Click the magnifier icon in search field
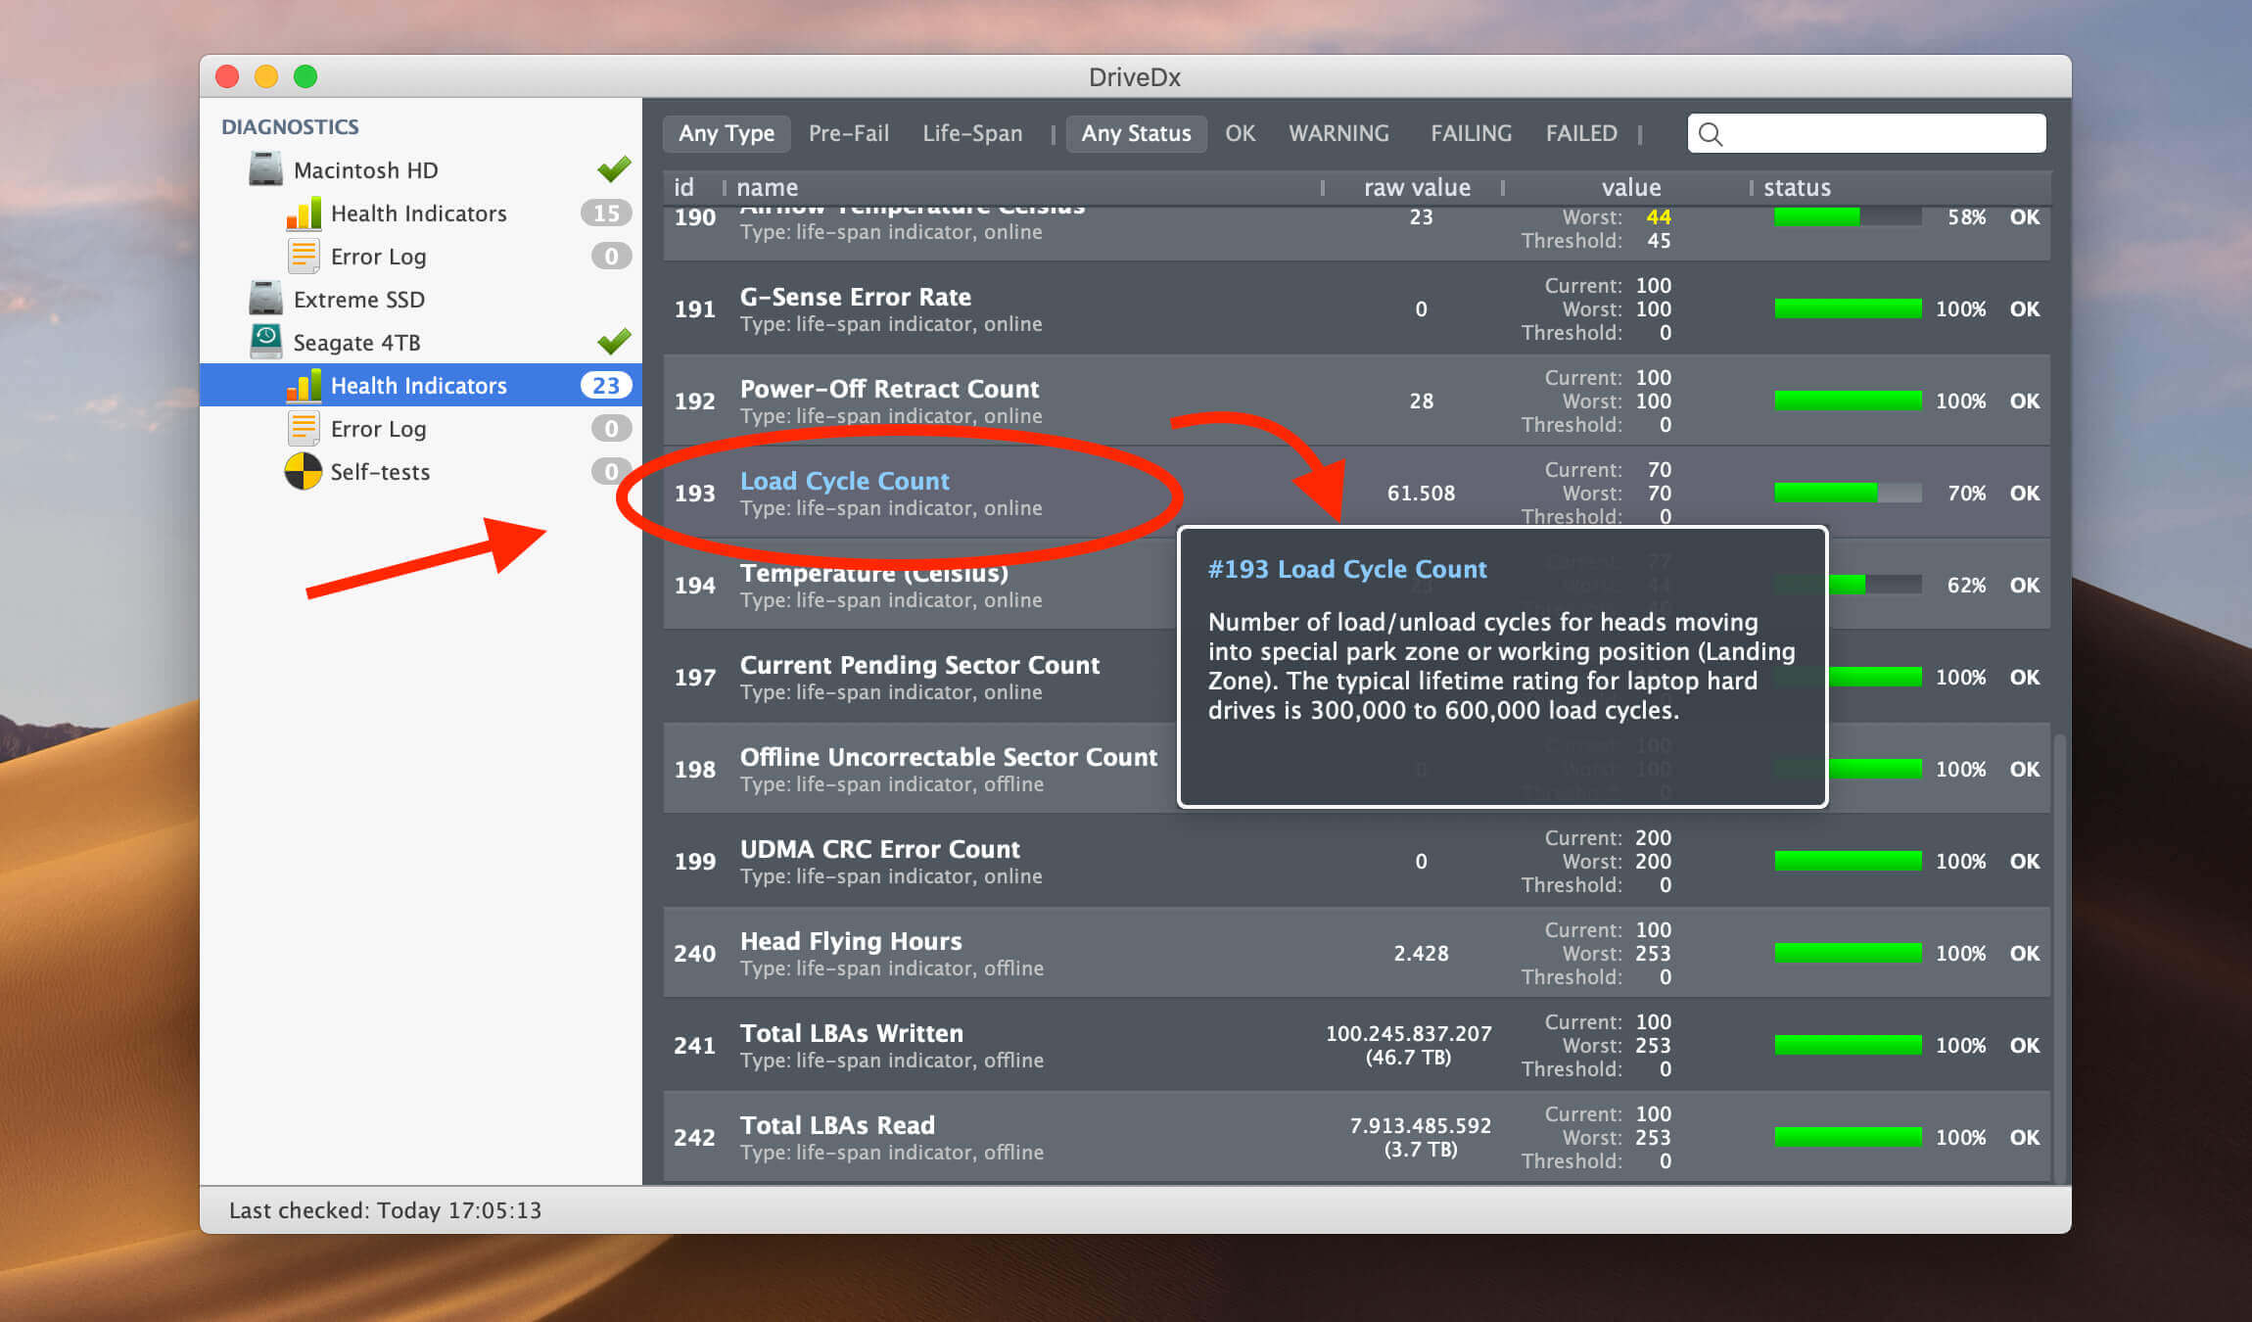This screenshot has height=1322, width=2252. coord(1711,133)
